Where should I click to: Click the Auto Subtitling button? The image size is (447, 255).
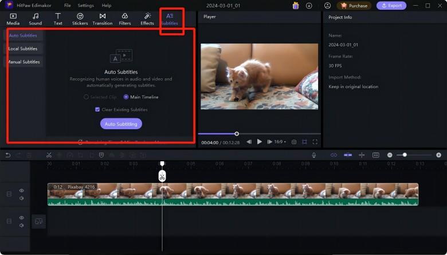[121, 124]
